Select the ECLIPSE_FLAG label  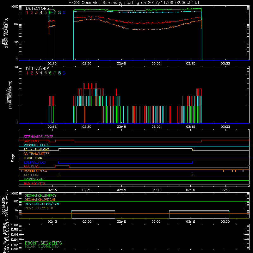(x=34, y=162)
